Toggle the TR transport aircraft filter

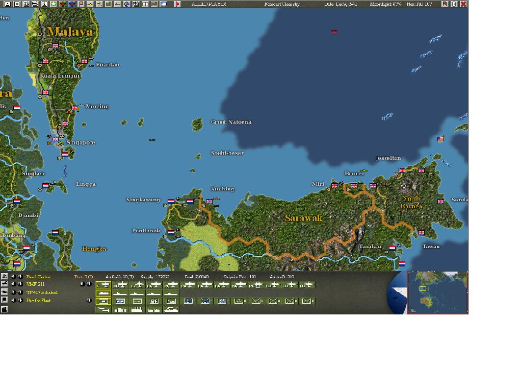pyautogui.click(x=137, y=285)
